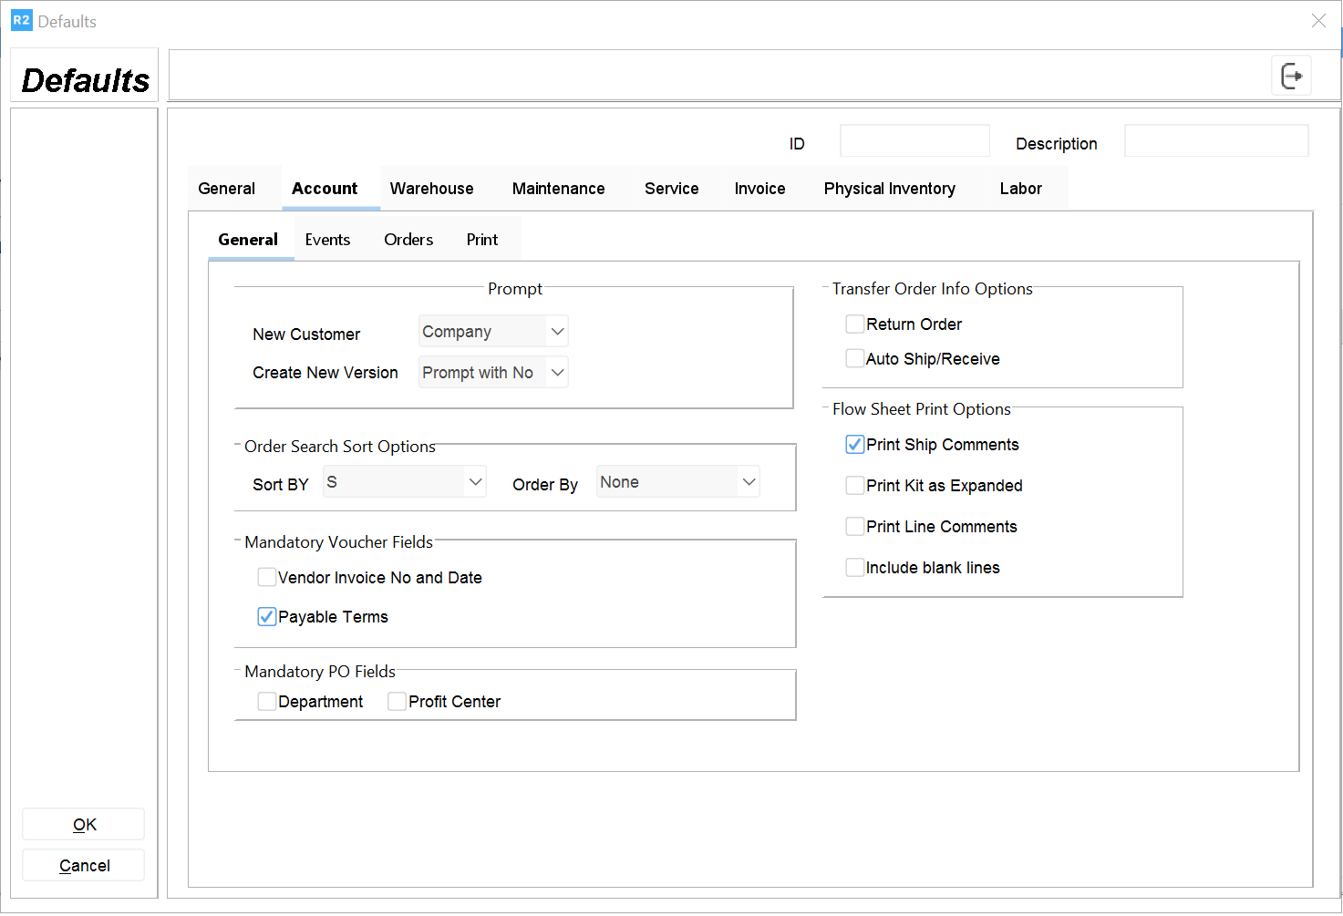Switch to the Warehouse tab
This screenshot has height=916, width=1343.
431,189
